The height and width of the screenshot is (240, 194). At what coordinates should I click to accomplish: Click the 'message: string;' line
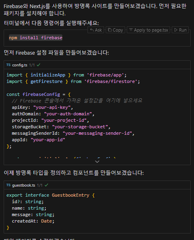[x=33, y=215]
